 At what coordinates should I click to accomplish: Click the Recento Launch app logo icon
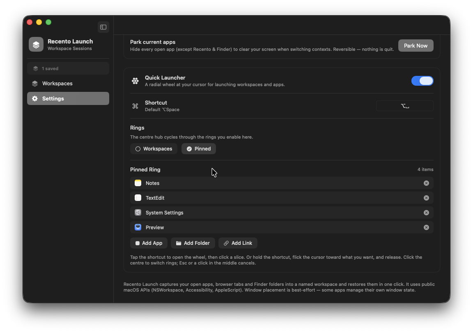click(x=36, y=45)
